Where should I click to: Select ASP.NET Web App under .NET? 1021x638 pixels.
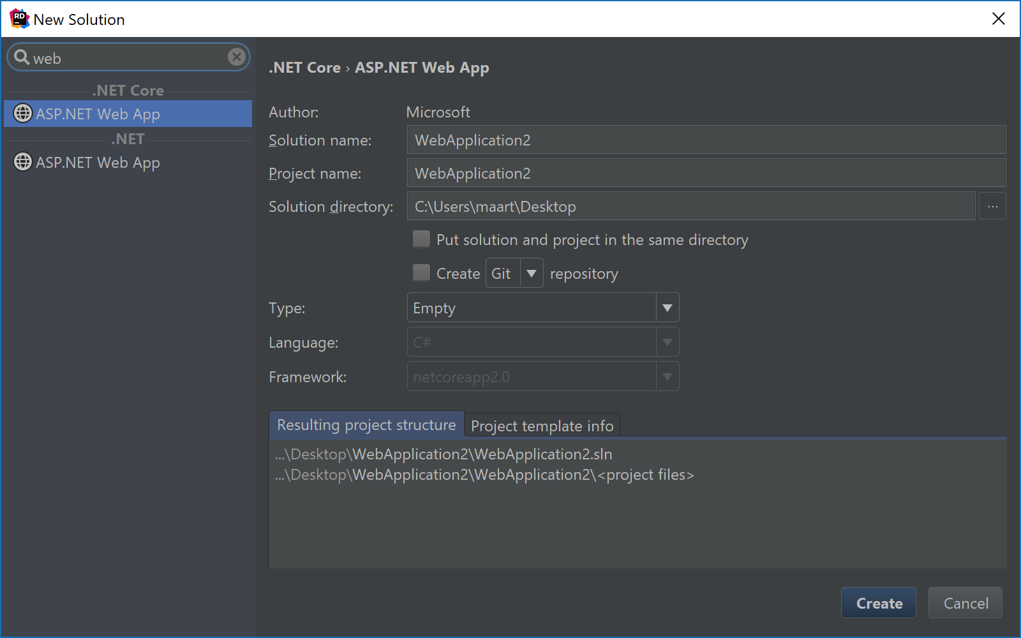[128, 162]
